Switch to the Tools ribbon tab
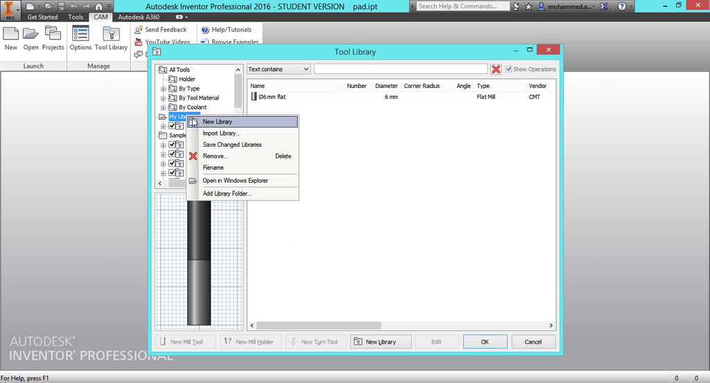Screen dimensions: 710x383 (76, 17)
